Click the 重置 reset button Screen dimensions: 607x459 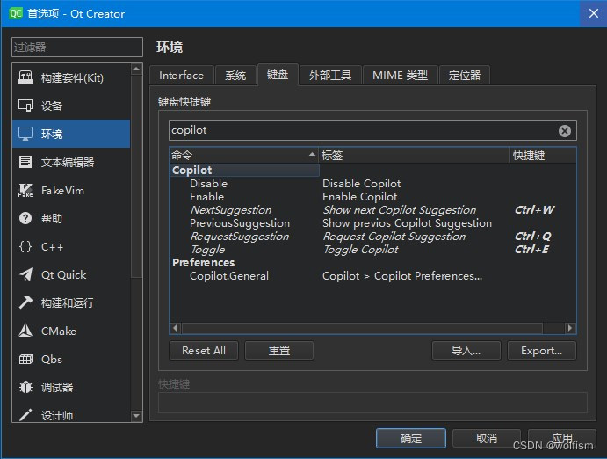[279, 351]
